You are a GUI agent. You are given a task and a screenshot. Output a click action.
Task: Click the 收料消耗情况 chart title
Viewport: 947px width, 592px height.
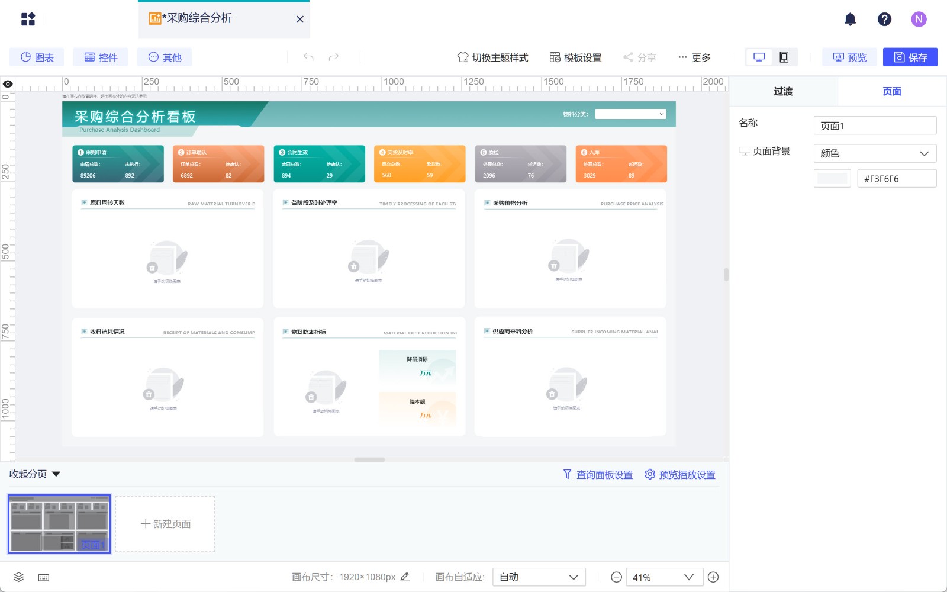107,332
